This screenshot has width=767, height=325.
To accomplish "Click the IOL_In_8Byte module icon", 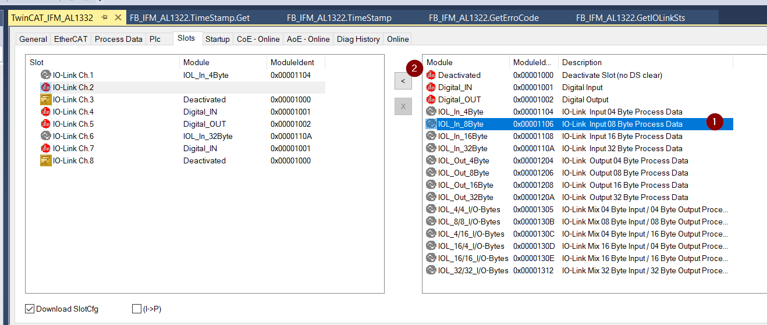I will pos(431,124).
